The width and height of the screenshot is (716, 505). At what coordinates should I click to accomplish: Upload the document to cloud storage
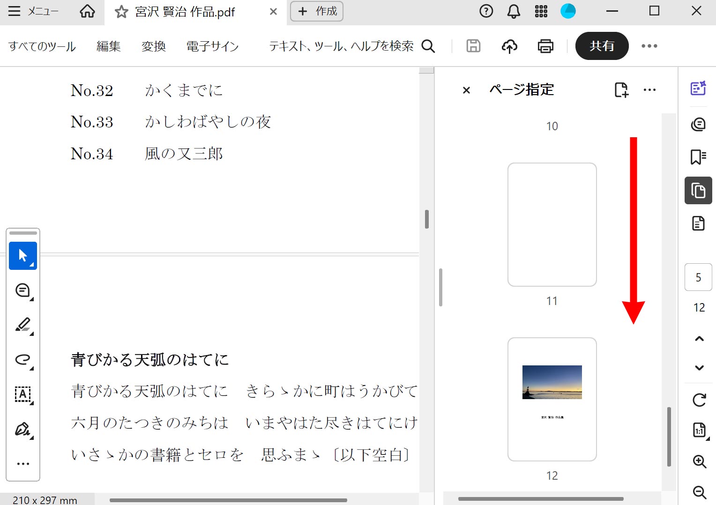click(509, 46)
